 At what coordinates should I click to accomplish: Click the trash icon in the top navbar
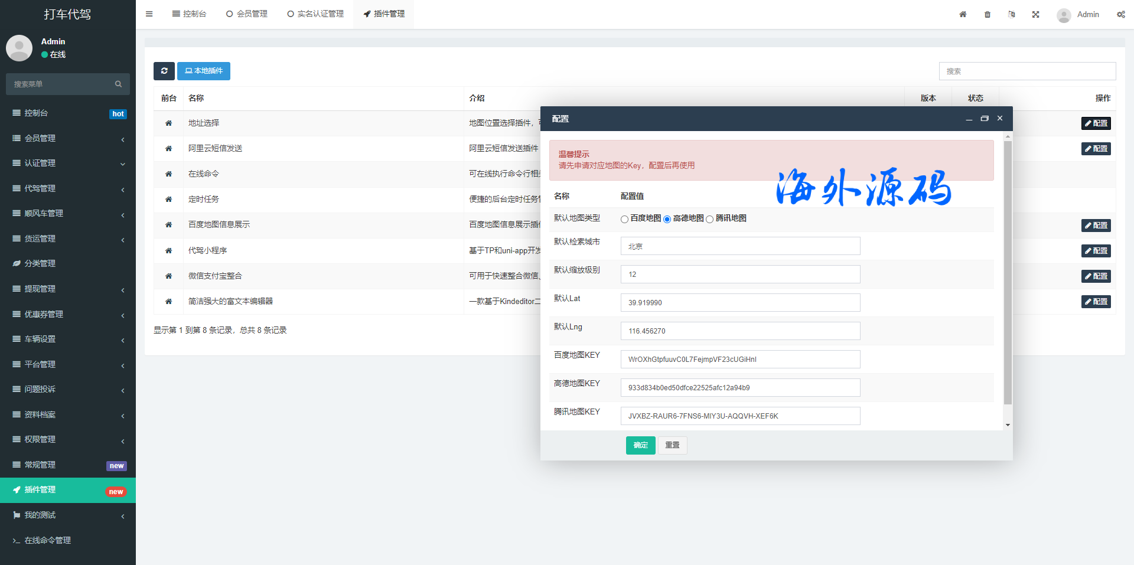(988, 14)
